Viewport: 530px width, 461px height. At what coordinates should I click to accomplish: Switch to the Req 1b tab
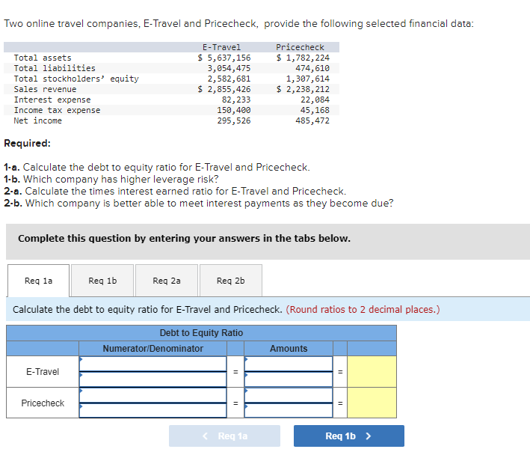point(102,281)
